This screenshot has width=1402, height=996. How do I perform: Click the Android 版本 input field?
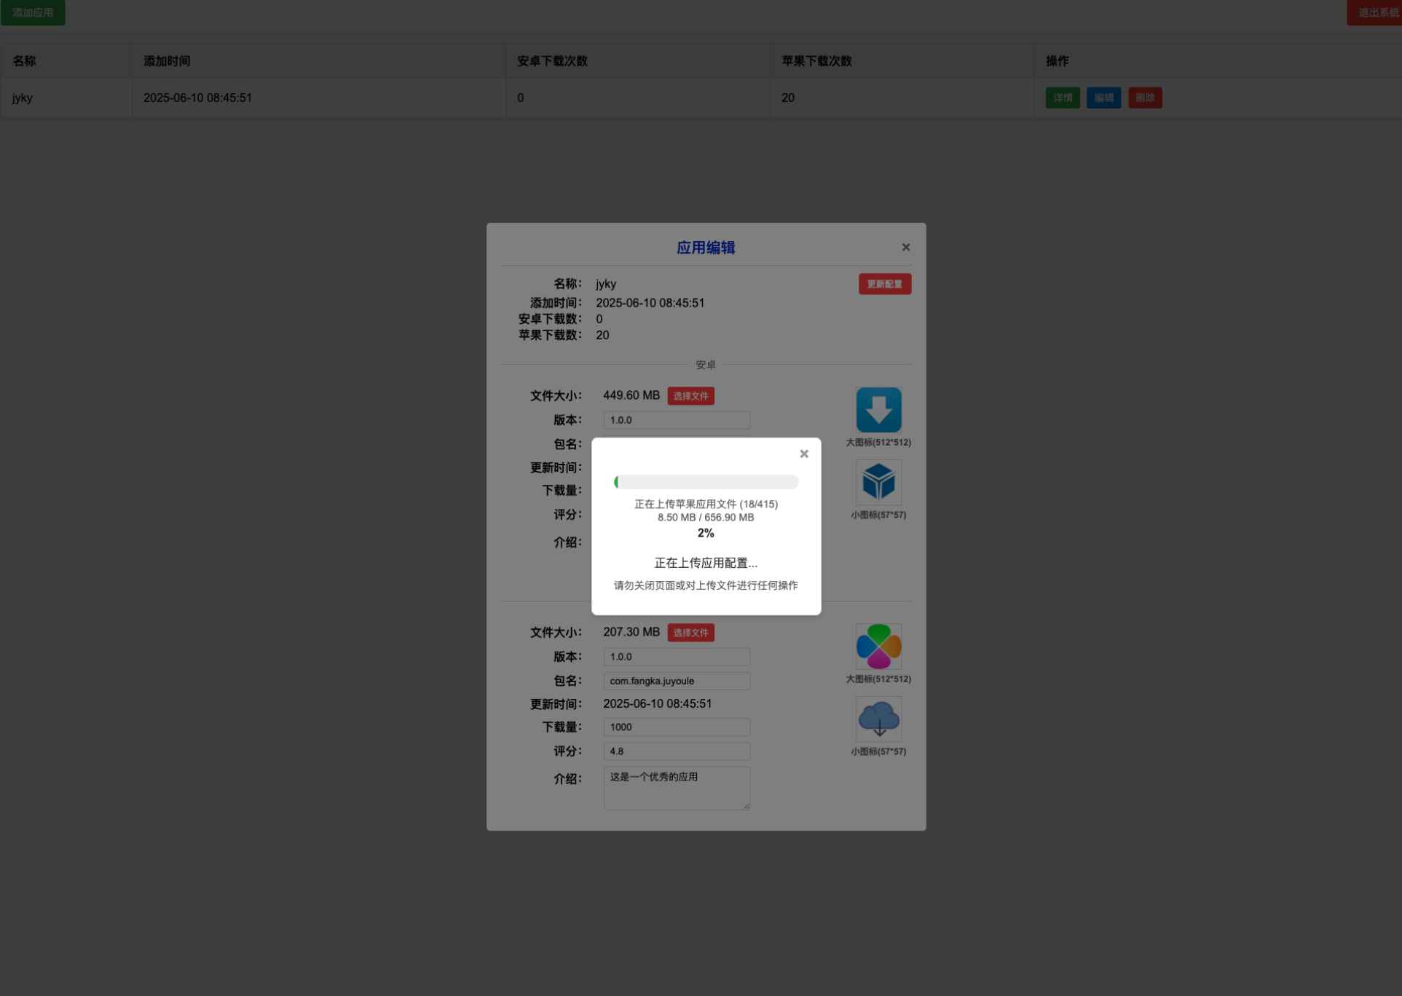[676, 420]
